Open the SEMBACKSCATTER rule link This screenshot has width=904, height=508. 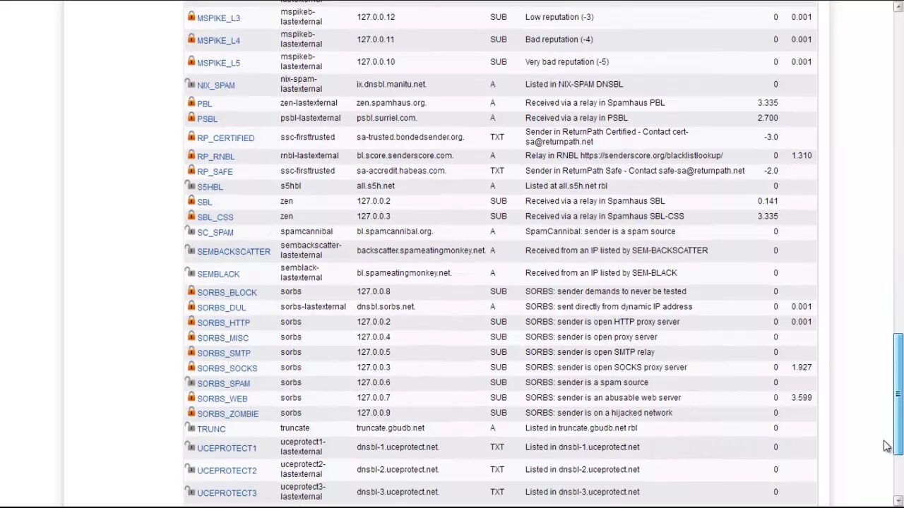[233, 252]
